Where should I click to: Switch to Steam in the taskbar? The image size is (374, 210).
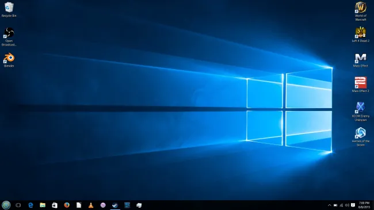coord(115,205)
